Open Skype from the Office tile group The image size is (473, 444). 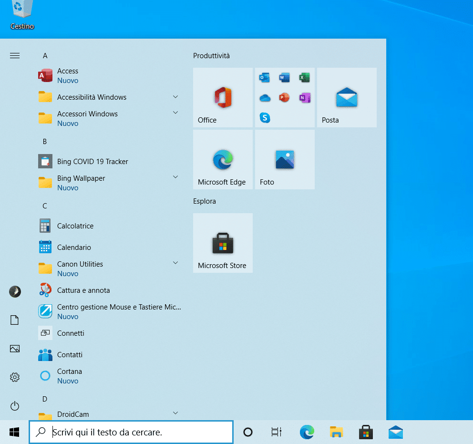click(x=265, y=117)
